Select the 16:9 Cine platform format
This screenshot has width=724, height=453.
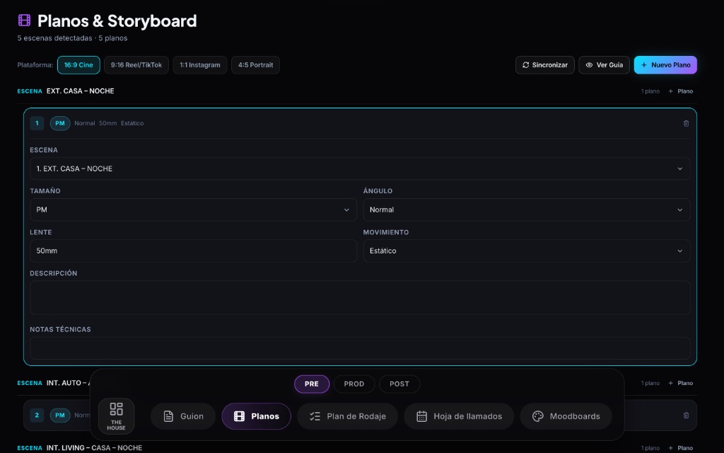coord(78,65)
